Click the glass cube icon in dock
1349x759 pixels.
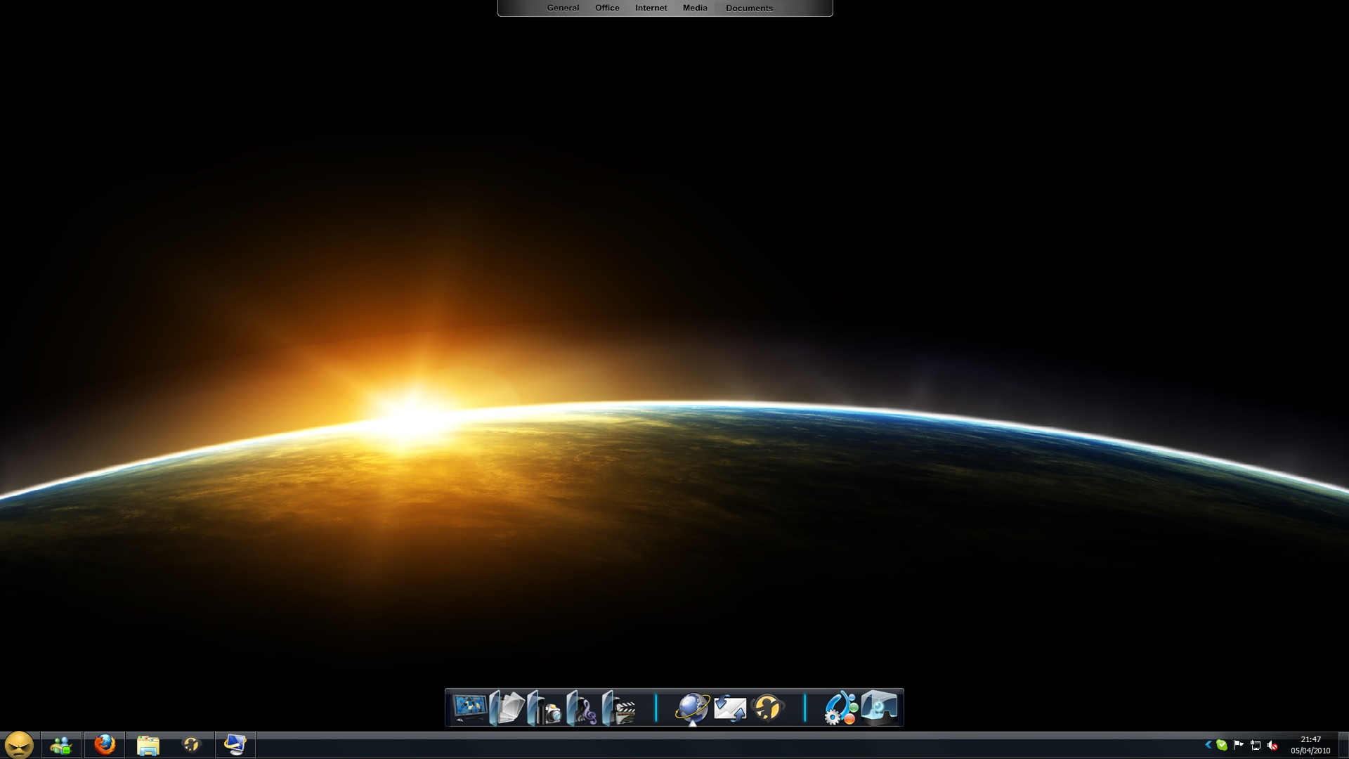pos(879,706)
